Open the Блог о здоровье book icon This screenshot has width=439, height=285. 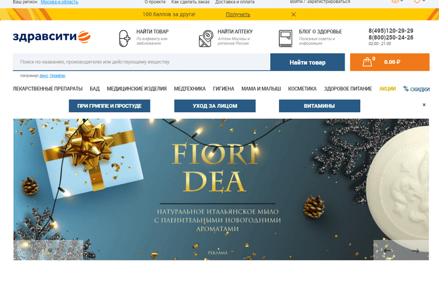click(x=285, y=38)
